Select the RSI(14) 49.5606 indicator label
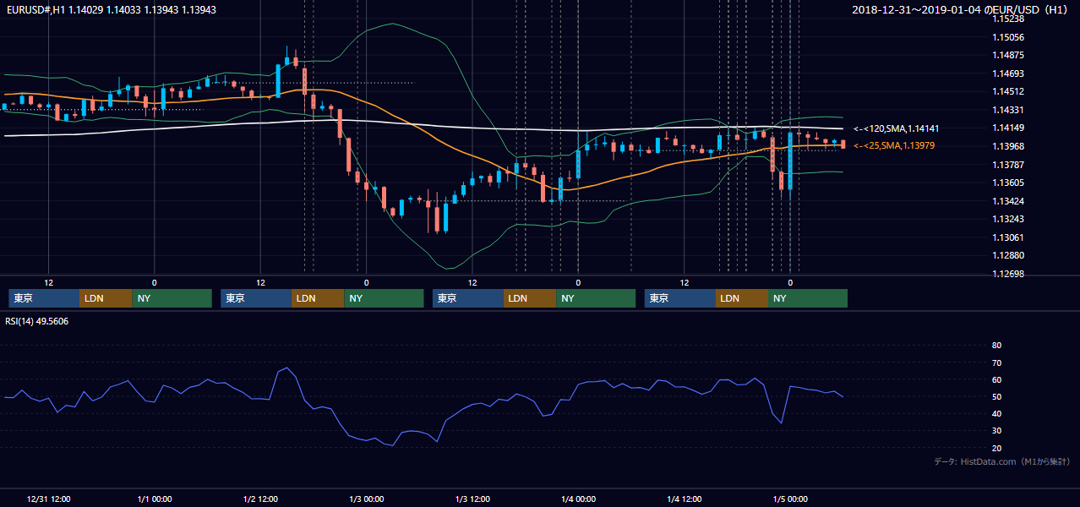Screen dimensions: 1080x507 coord(37,321)
